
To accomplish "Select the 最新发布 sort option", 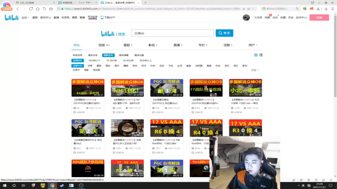I will point(108,55).
